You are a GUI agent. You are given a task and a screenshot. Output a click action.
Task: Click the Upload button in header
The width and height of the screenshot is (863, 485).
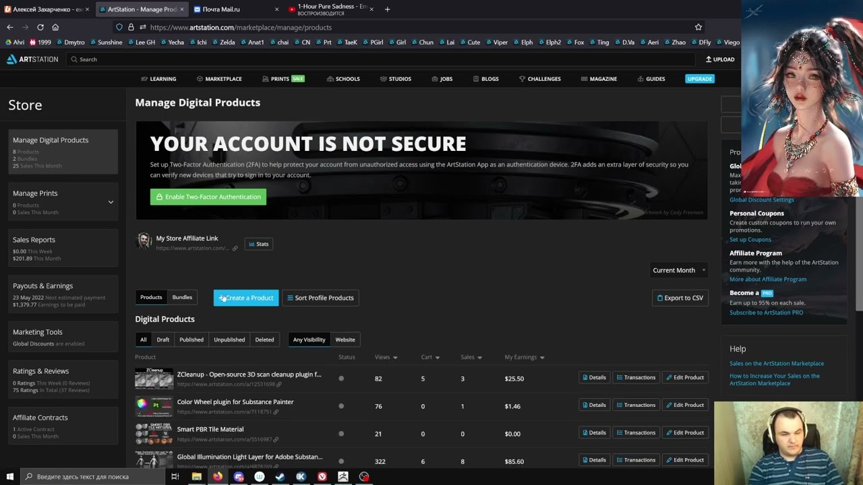(x=720, y=59)
